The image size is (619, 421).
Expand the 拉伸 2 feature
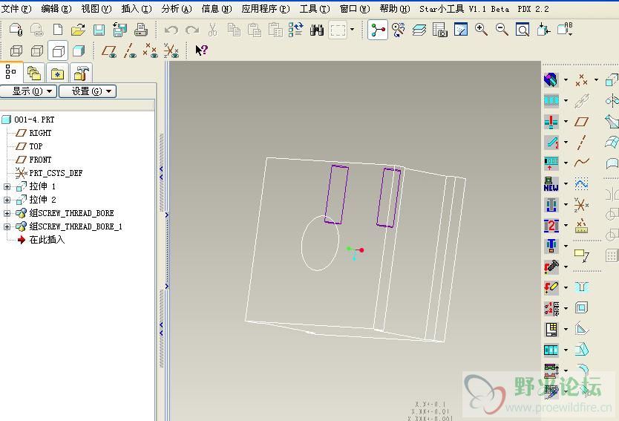(x=7, y=200)
